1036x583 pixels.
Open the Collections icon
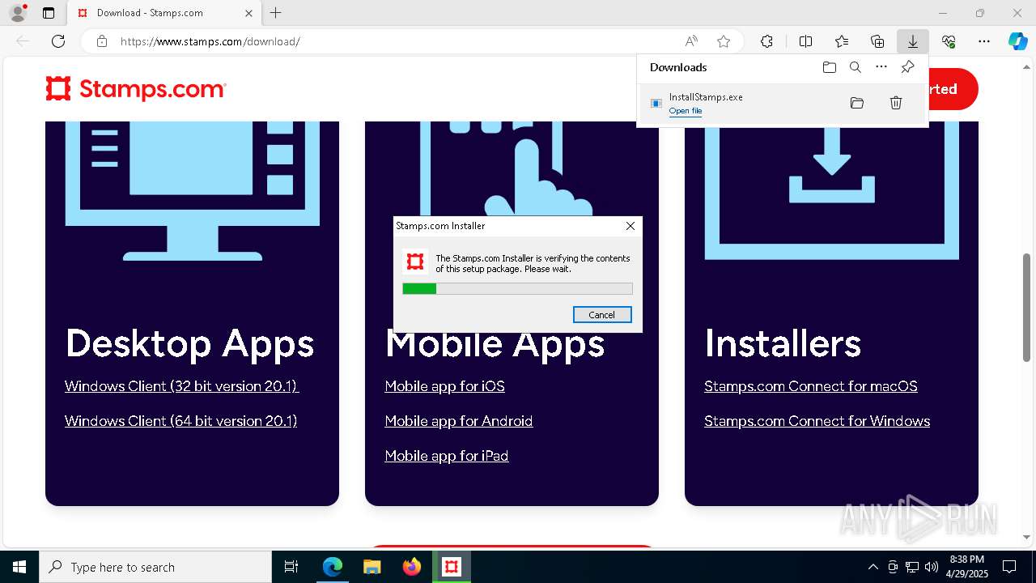[877, 41]
